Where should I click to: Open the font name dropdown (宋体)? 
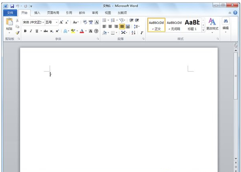pyautogui.click(x=43, y=22)
